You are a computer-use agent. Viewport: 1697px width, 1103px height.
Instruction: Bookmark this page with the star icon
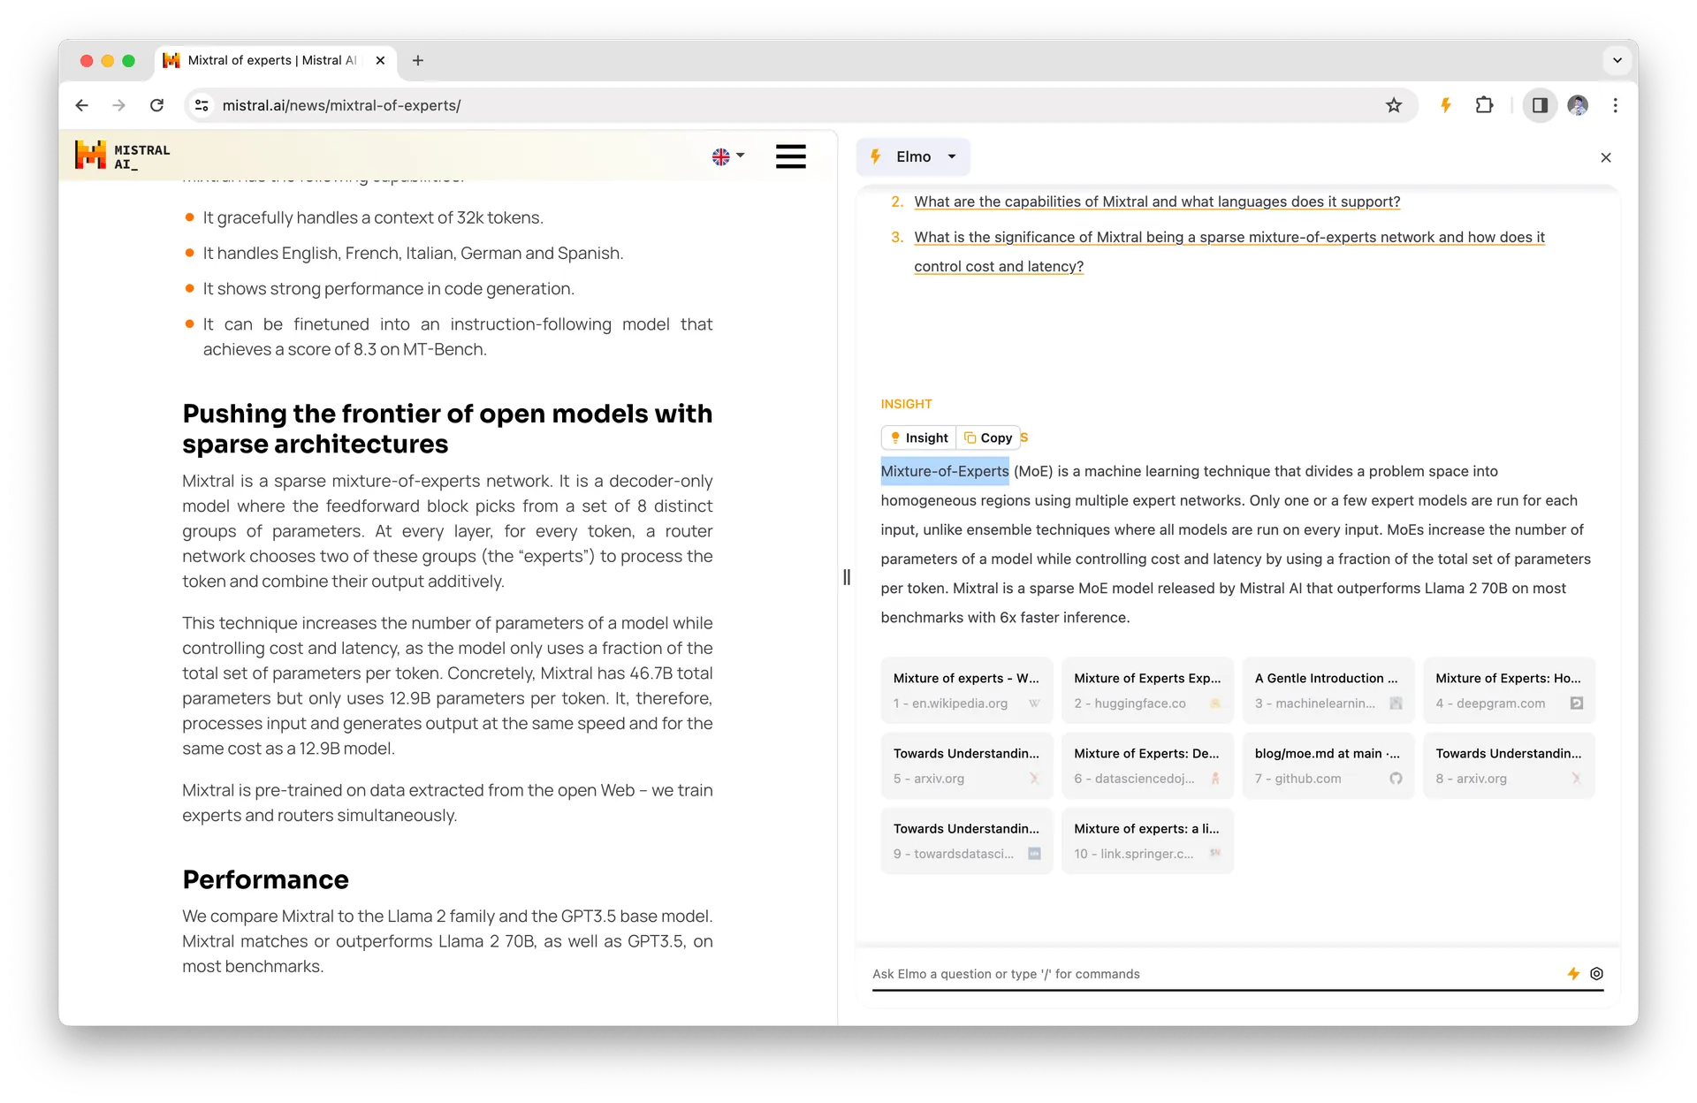1394,105
